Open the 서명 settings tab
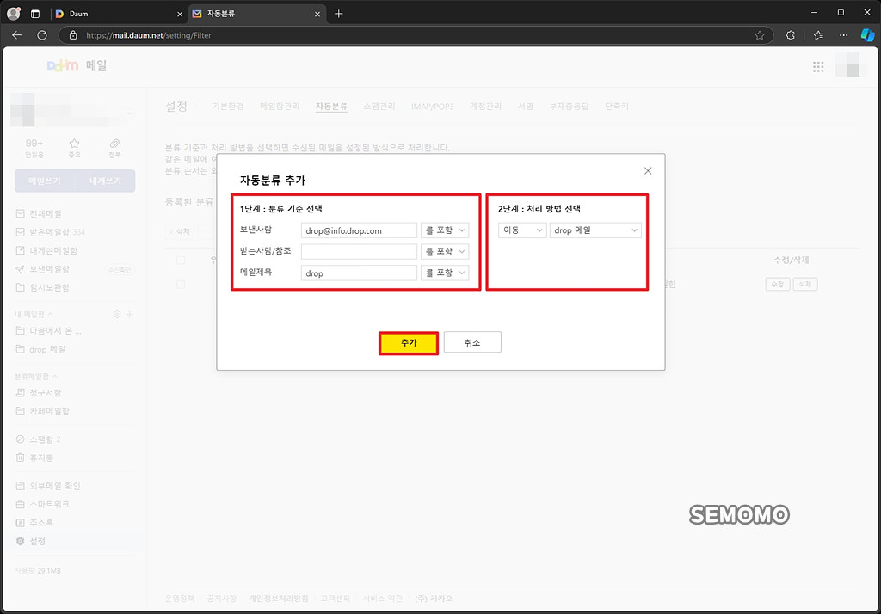This screenshot has width=881, height=614. (526, 106)
